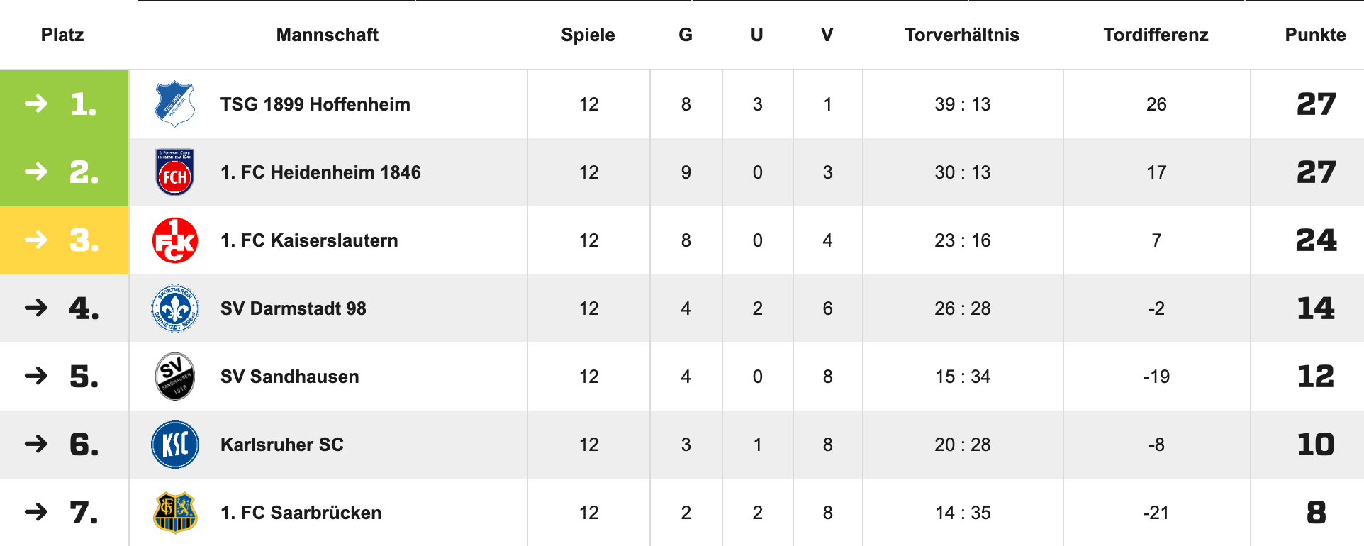Click the arrow icon beside rank 4

click(36, 308)
